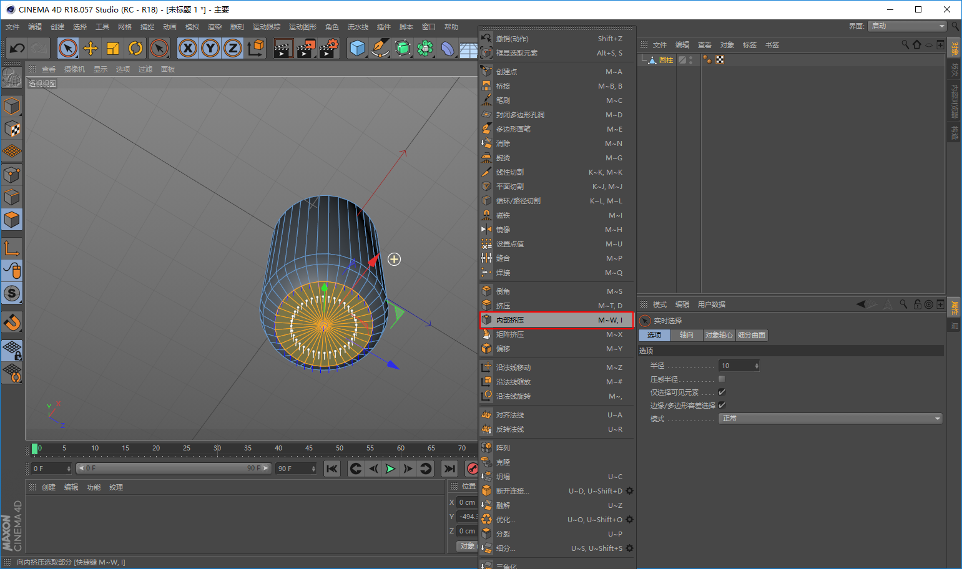This screenshot has height=569, width=962.
Task: Click the 选项 tab in attributes
Action: tap(654, 335)
